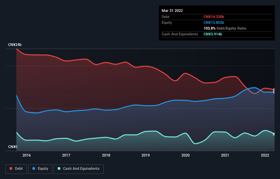Image resolution: width=280 pixels, height=179 pixels.
Task: Click the teal Cash endpoint marker on chart
Action: pyautogui.click(x=274, y=134)
